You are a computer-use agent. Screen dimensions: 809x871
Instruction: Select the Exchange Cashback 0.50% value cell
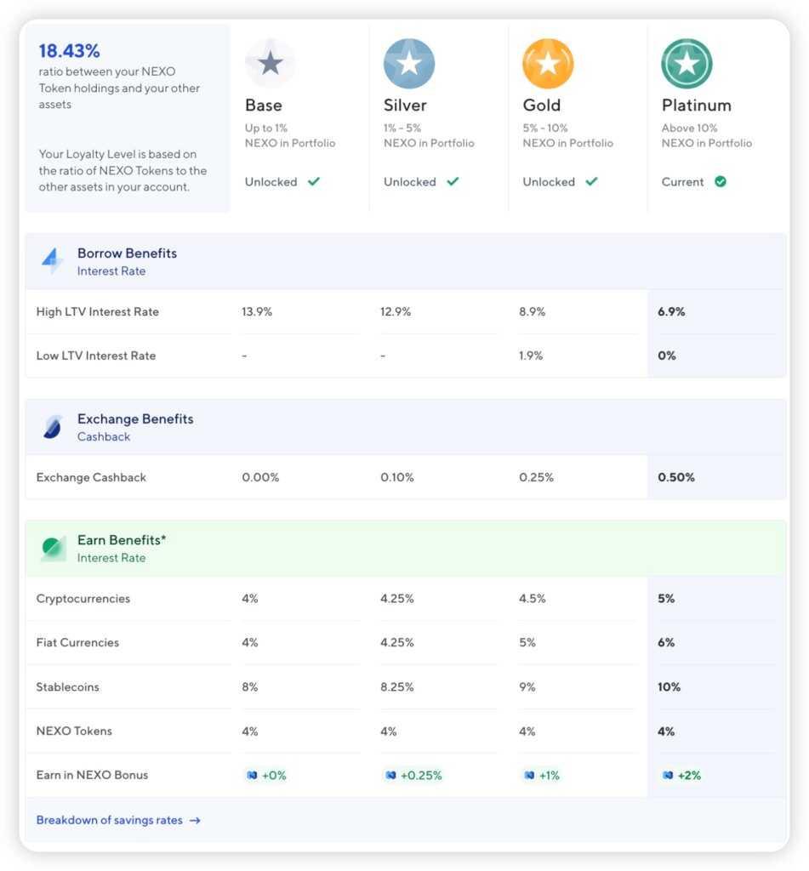675,477
